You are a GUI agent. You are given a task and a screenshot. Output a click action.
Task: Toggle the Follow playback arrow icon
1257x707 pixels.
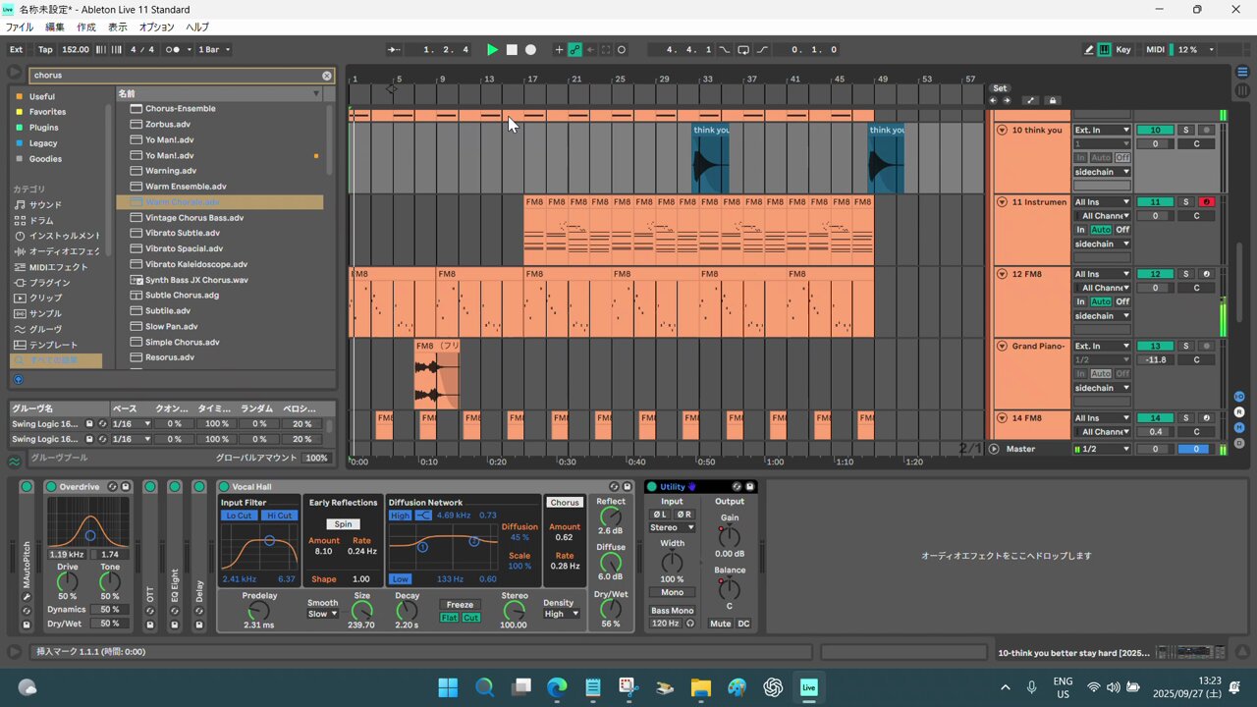(x=394, y=50)
